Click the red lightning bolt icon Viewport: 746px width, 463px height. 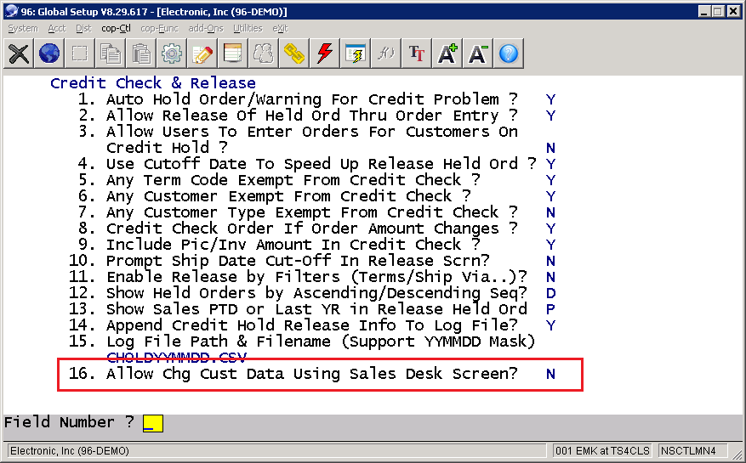pos(324,54)
